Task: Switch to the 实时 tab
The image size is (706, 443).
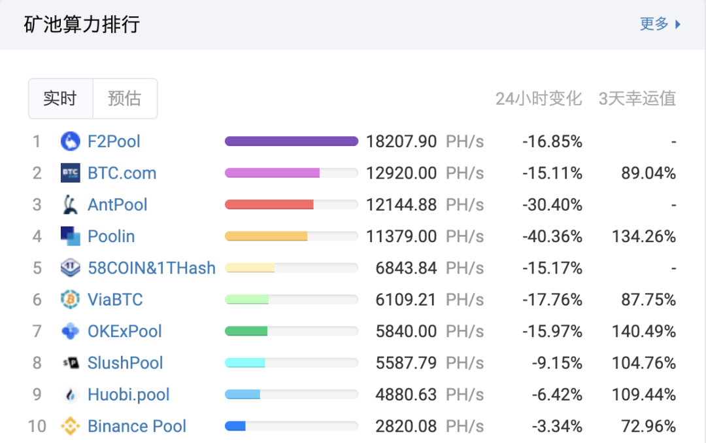Action: (60, 98)
